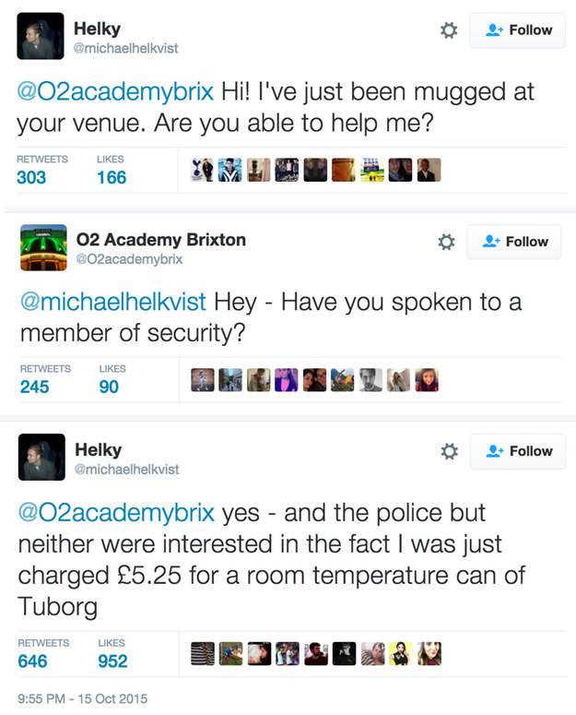View the 166 likes on first tweet
Viewport: 576px width, 715px height.
112,177
